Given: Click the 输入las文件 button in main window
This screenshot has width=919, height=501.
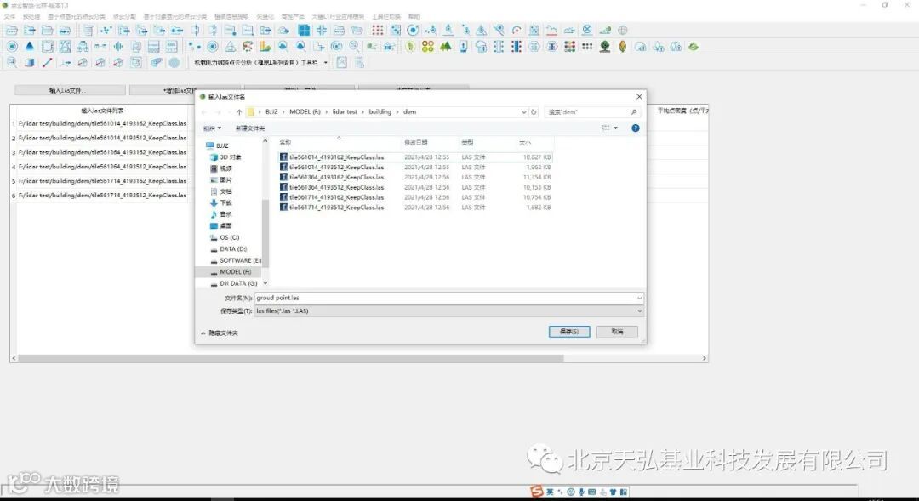Looking at the screenshot, I should (x=70, y=90).
